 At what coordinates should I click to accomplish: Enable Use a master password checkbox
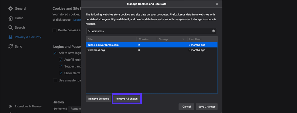(55, 81)
